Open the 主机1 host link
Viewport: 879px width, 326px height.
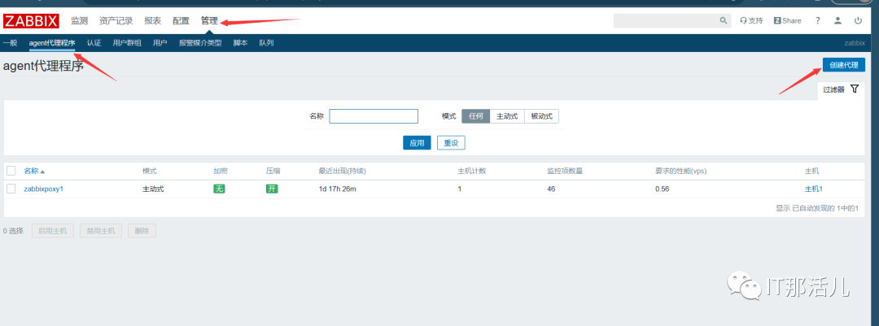[x=814, y=189]
